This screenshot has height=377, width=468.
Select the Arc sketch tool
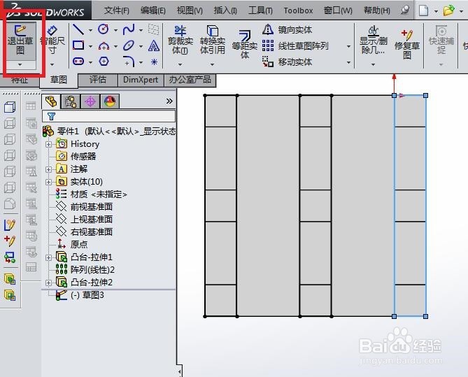coord(104,45)
